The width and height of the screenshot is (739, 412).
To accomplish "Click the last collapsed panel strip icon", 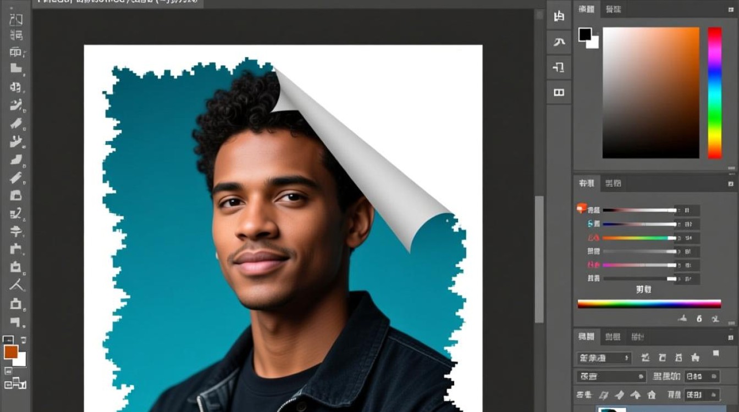I will click(559, 92).
